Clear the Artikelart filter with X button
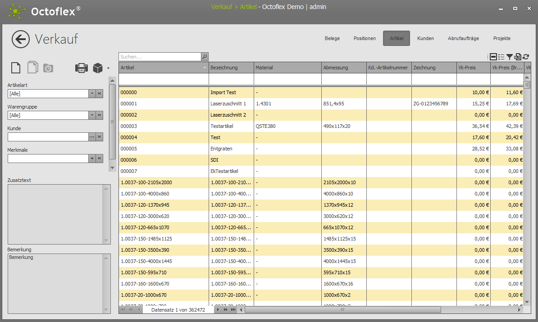This screenshot has width=538, height=322. pyautogui.click(x=100, y=94)
